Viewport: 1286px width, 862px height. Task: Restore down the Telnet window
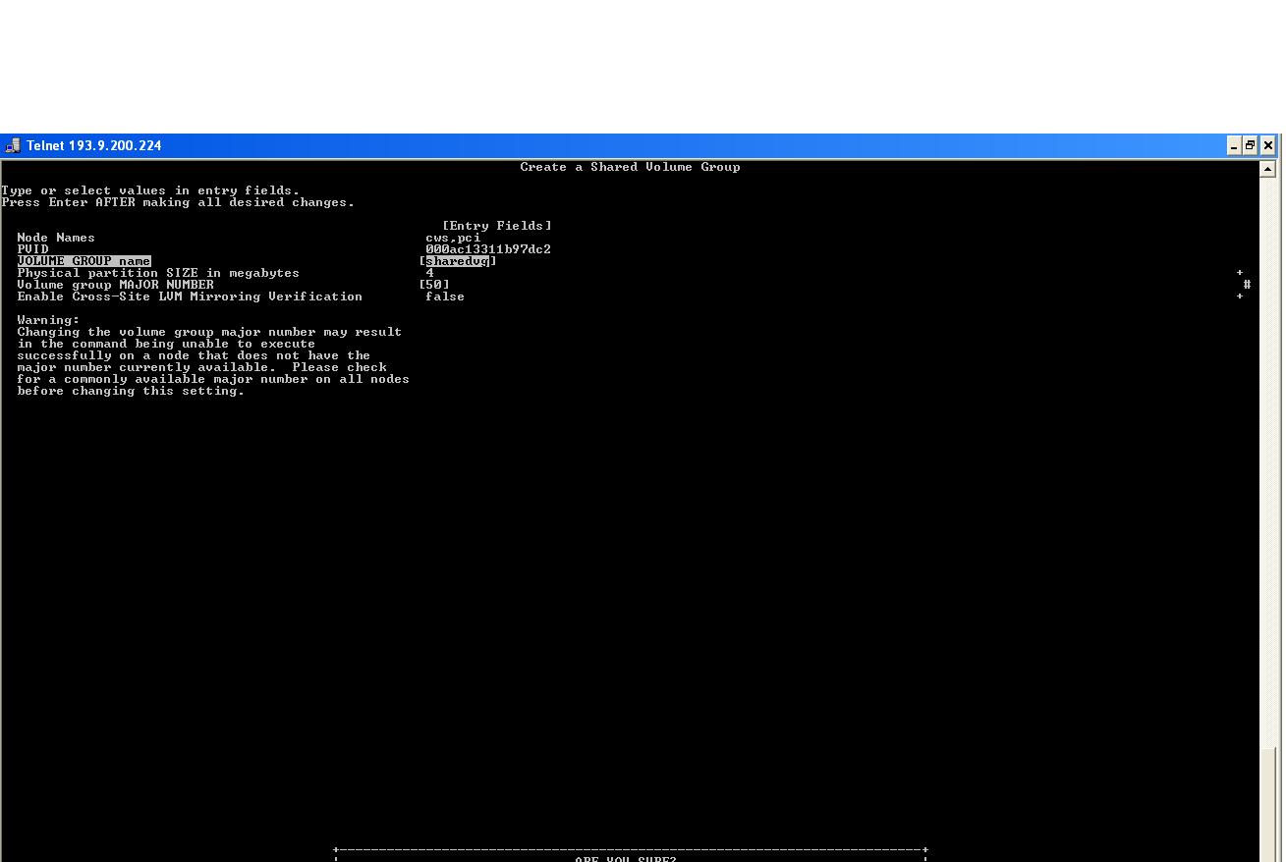coord(1251,145)
